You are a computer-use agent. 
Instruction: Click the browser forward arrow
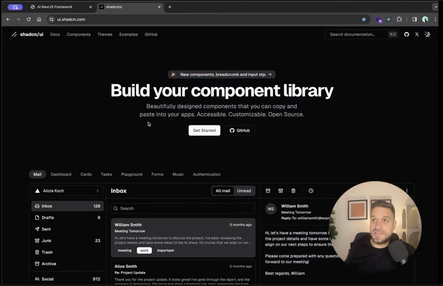[x=18, y=19]
